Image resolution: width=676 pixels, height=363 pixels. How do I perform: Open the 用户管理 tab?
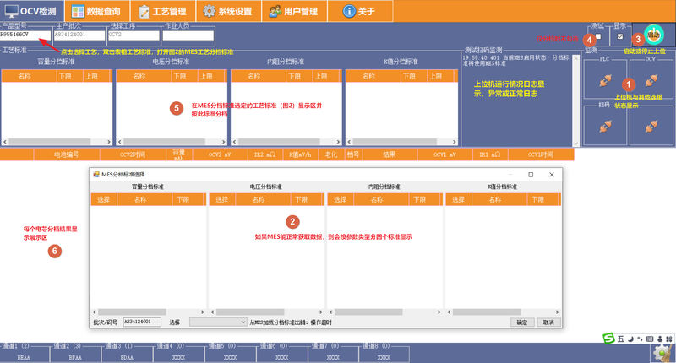[x=294, y=11]
